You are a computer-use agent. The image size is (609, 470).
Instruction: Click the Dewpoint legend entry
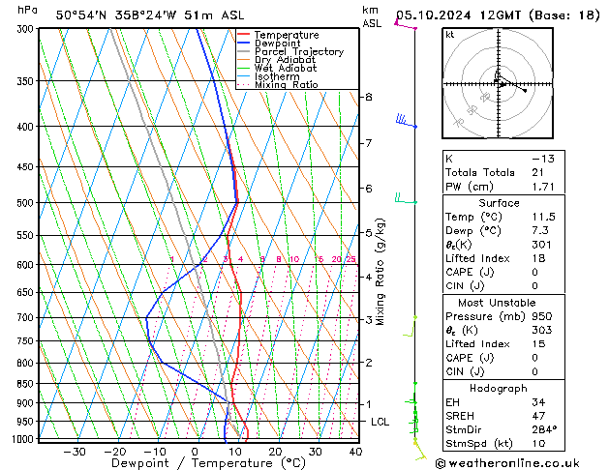(x=277, y=44)
